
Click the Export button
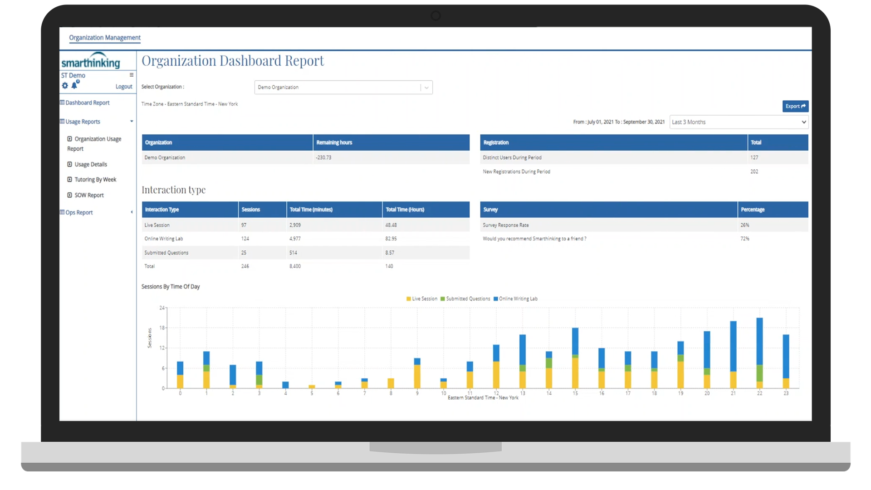point(795,106)
